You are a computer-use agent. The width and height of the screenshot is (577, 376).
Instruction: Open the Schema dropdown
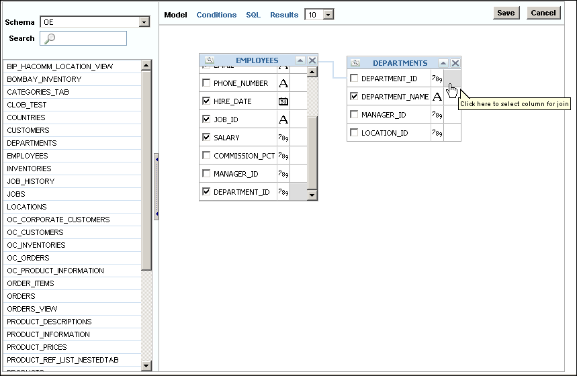click(144, 22)
